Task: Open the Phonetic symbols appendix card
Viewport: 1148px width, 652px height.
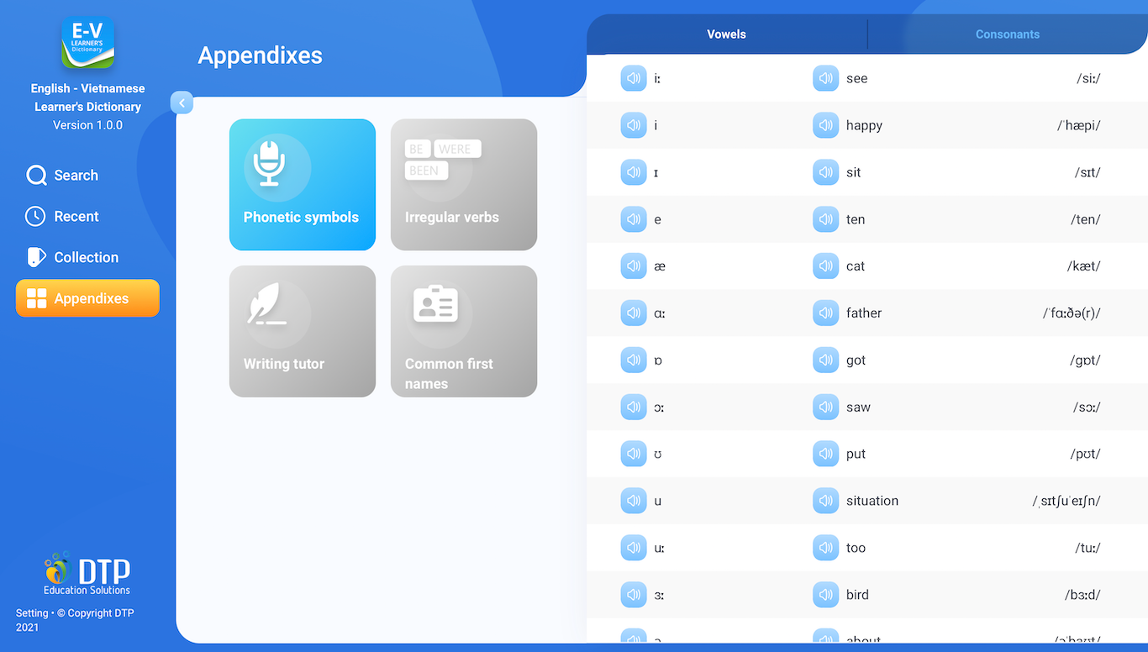Action: (x=303, y=185)
